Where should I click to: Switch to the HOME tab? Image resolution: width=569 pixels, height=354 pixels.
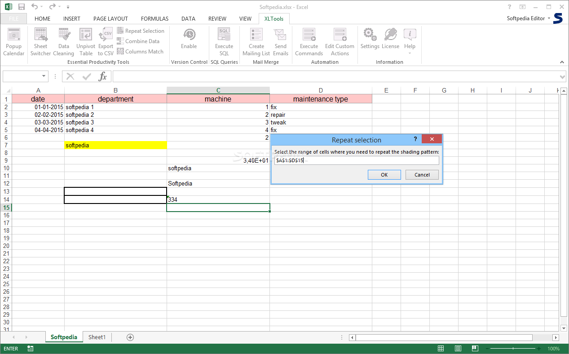coord(43,19)
